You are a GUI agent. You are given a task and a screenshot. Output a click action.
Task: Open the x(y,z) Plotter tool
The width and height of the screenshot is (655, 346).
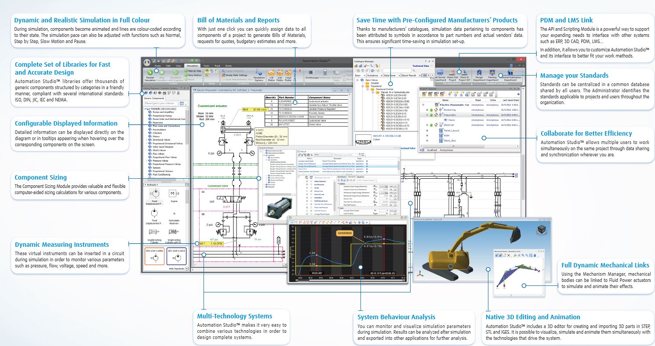click(288, 75)
